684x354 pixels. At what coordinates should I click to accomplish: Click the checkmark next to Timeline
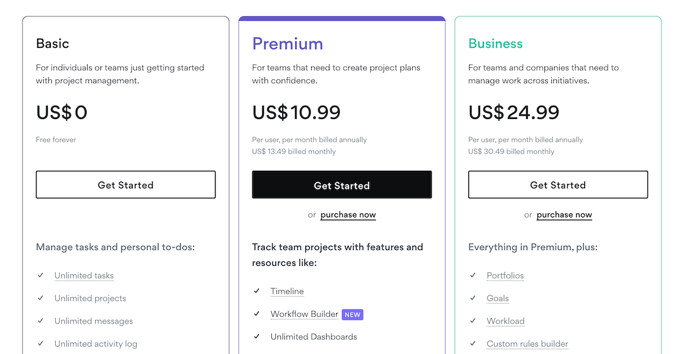[x=256, y=291]
